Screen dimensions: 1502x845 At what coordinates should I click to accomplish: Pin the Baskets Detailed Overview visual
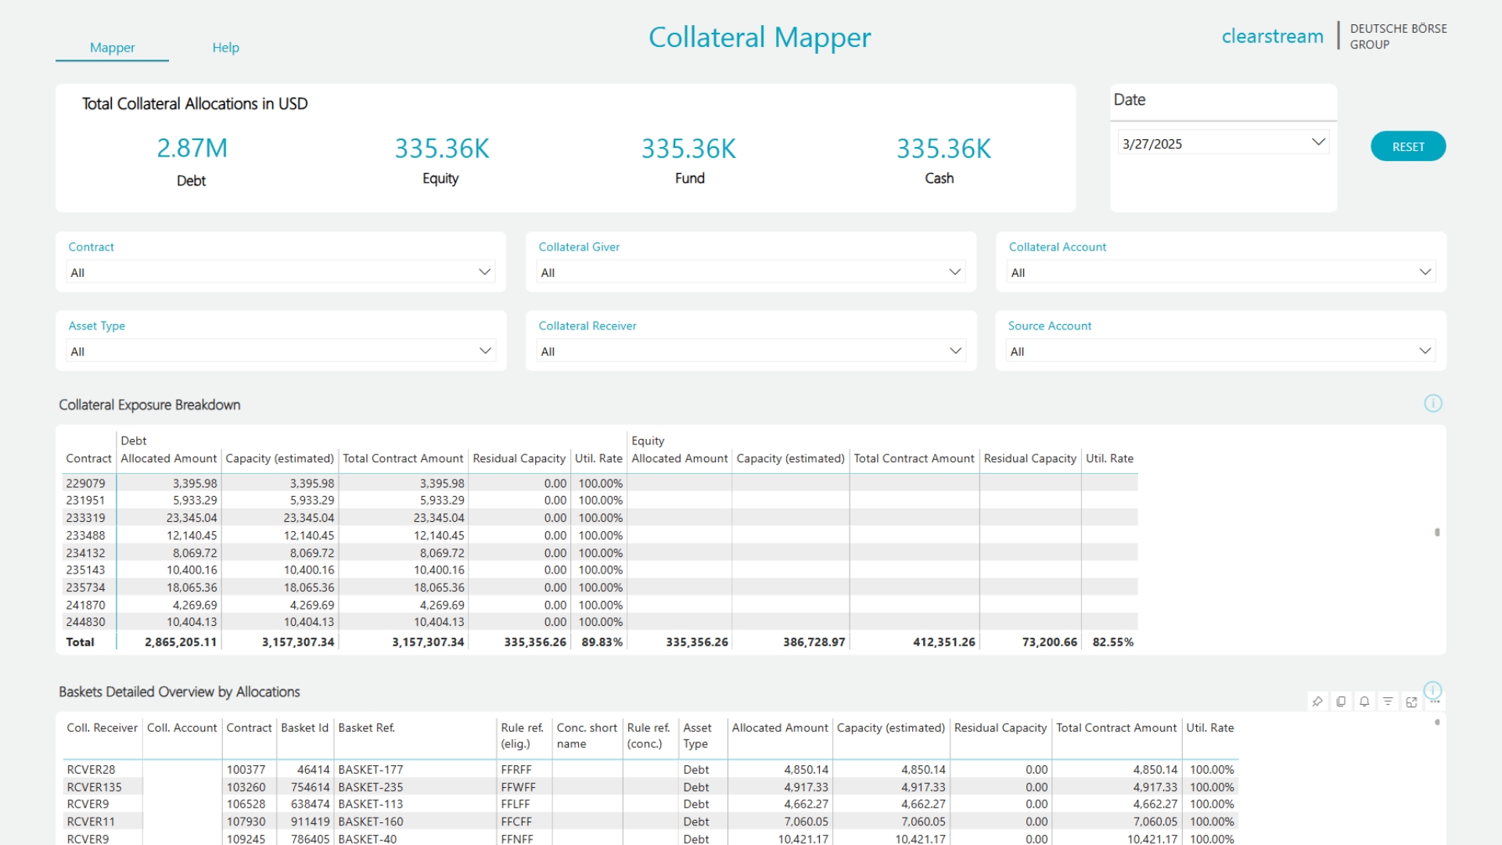(1317, 702)
